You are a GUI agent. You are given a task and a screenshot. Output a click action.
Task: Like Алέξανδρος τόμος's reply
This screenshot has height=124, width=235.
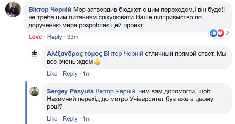click(x=52, y=73)
